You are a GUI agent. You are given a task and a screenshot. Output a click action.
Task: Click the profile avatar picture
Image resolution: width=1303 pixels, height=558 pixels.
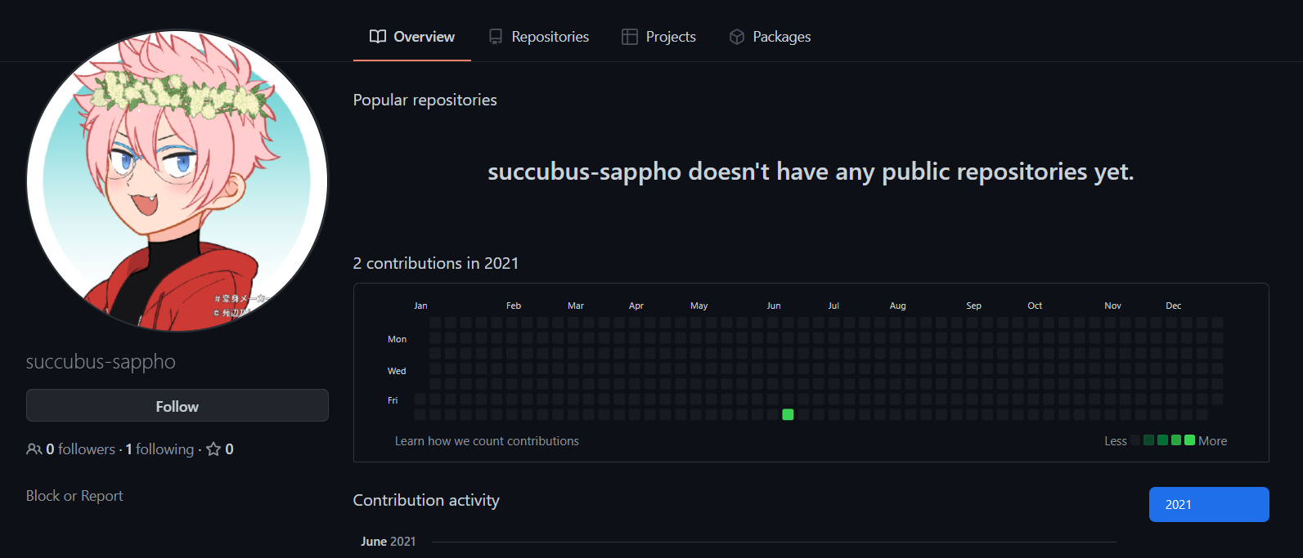point(177,181)
